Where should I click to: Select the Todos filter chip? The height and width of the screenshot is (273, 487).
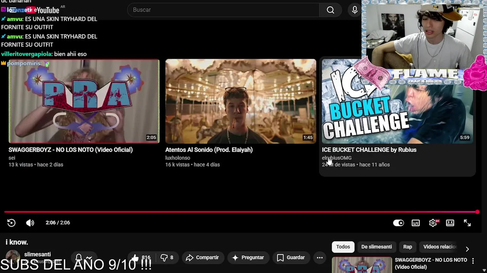coord(343,247)
